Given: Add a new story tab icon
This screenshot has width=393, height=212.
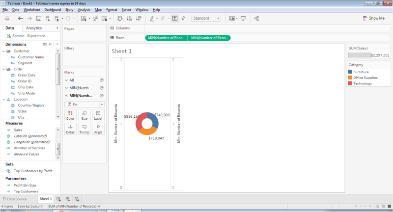Looking at the screenshot, I should coord(77,199).
